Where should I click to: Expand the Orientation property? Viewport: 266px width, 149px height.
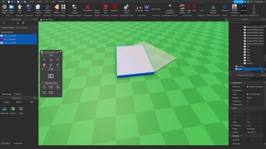coord(231,125)
